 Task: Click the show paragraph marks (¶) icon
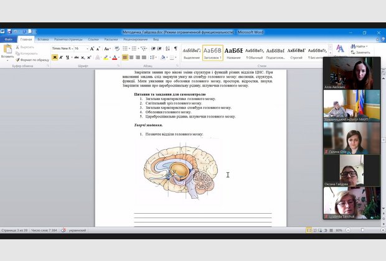[x=176, y=48]
